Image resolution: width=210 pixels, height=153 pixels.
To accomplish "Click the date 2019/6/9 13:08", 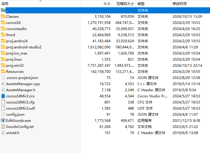I will tap(185, 133).
